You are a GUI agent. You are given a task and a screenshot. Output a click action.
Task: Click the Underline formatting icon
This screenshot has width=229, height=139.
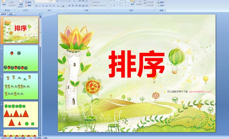(43, 6)
